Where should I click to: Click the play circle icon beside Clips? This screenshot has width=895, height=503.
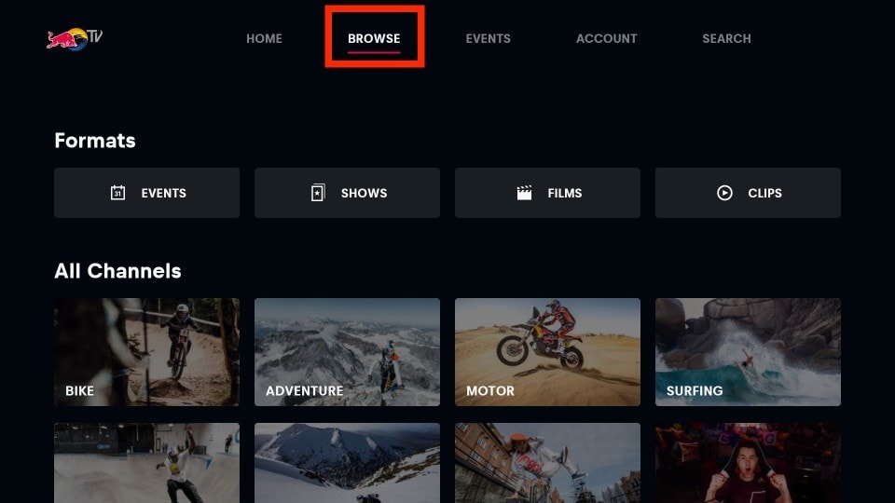click(x=724, y=193)
